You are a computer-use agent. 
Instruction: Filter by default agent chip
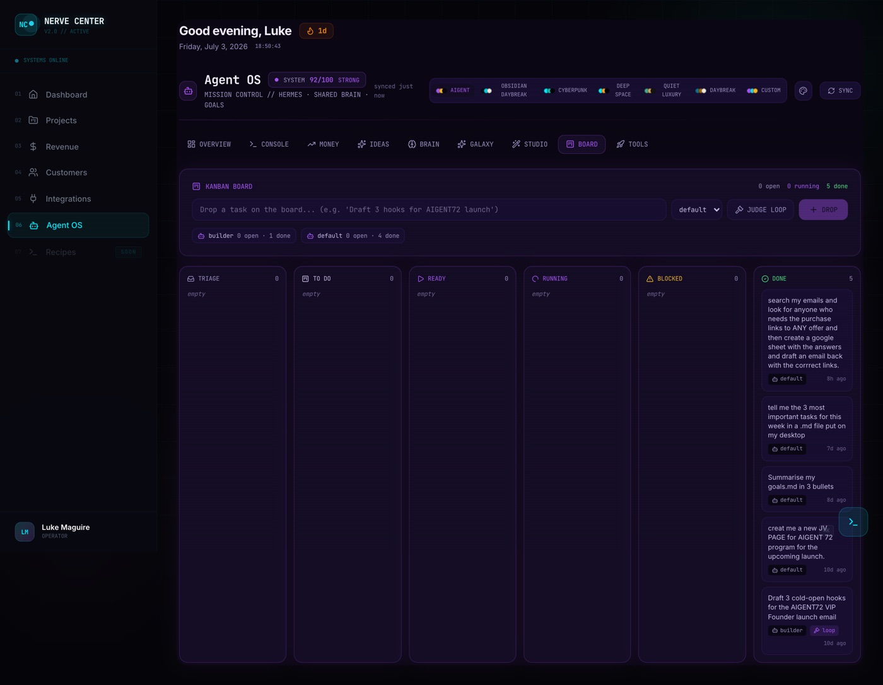pyautogui.click(x=353, y=236)
